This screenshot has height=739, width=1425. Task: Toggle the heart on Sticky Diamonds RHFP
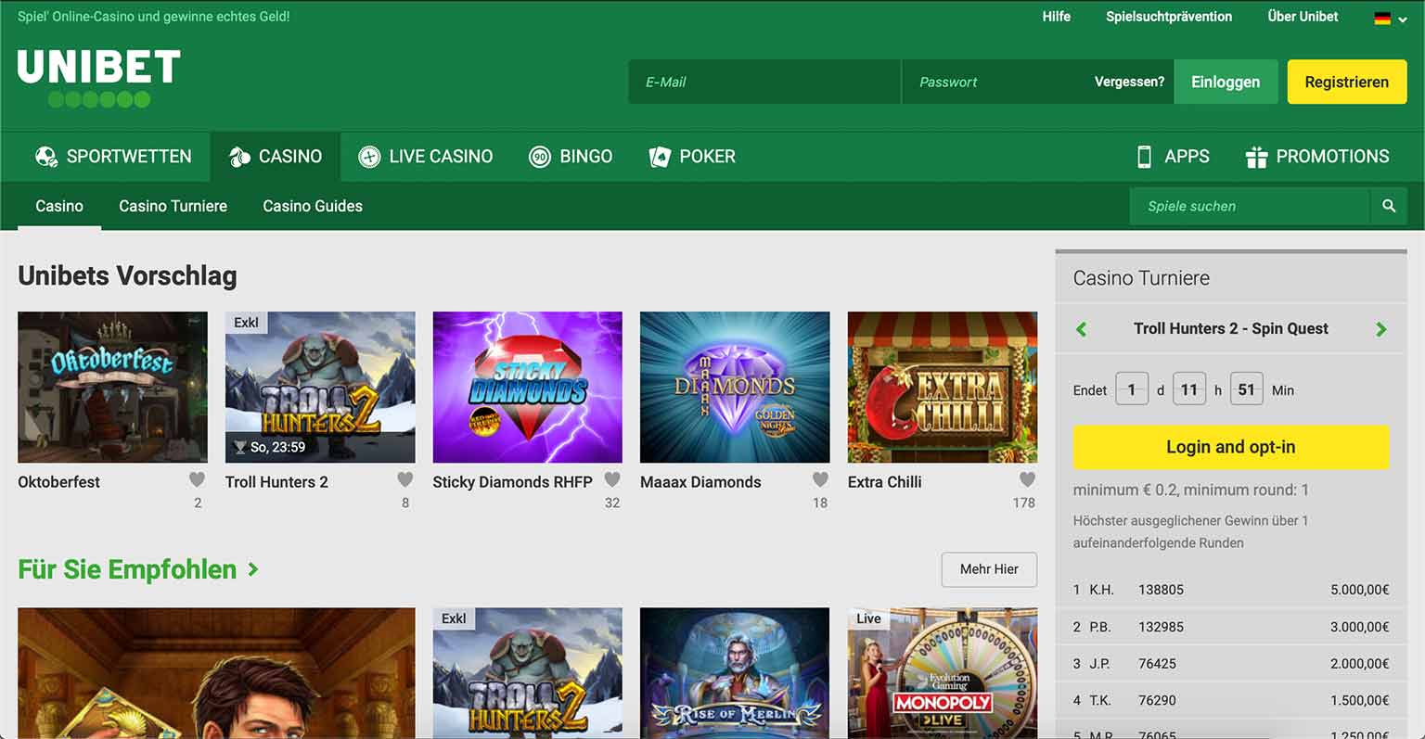(x=612, y=480)
